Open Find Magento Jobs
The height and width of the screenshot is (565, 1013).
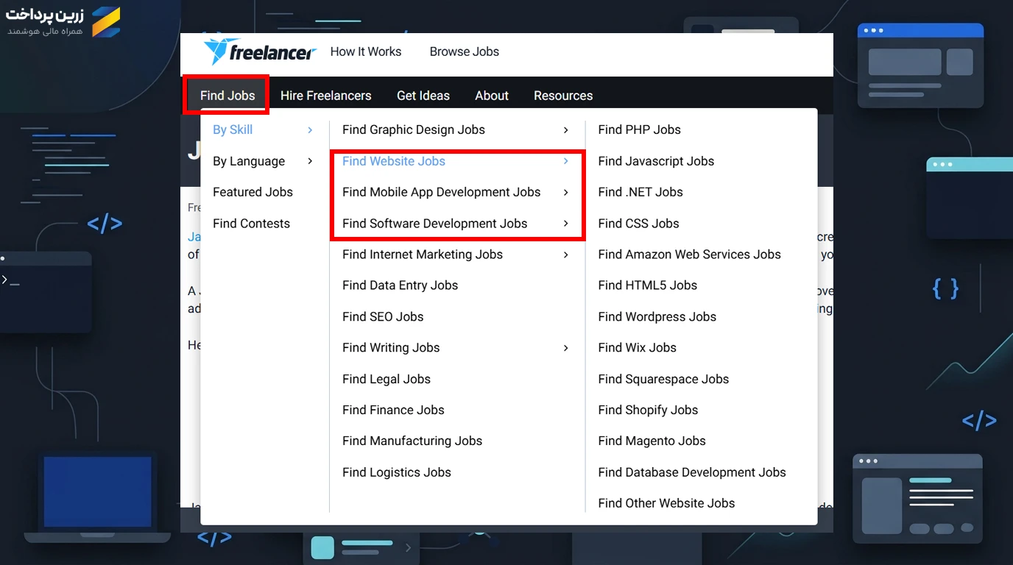click(652, 441)
